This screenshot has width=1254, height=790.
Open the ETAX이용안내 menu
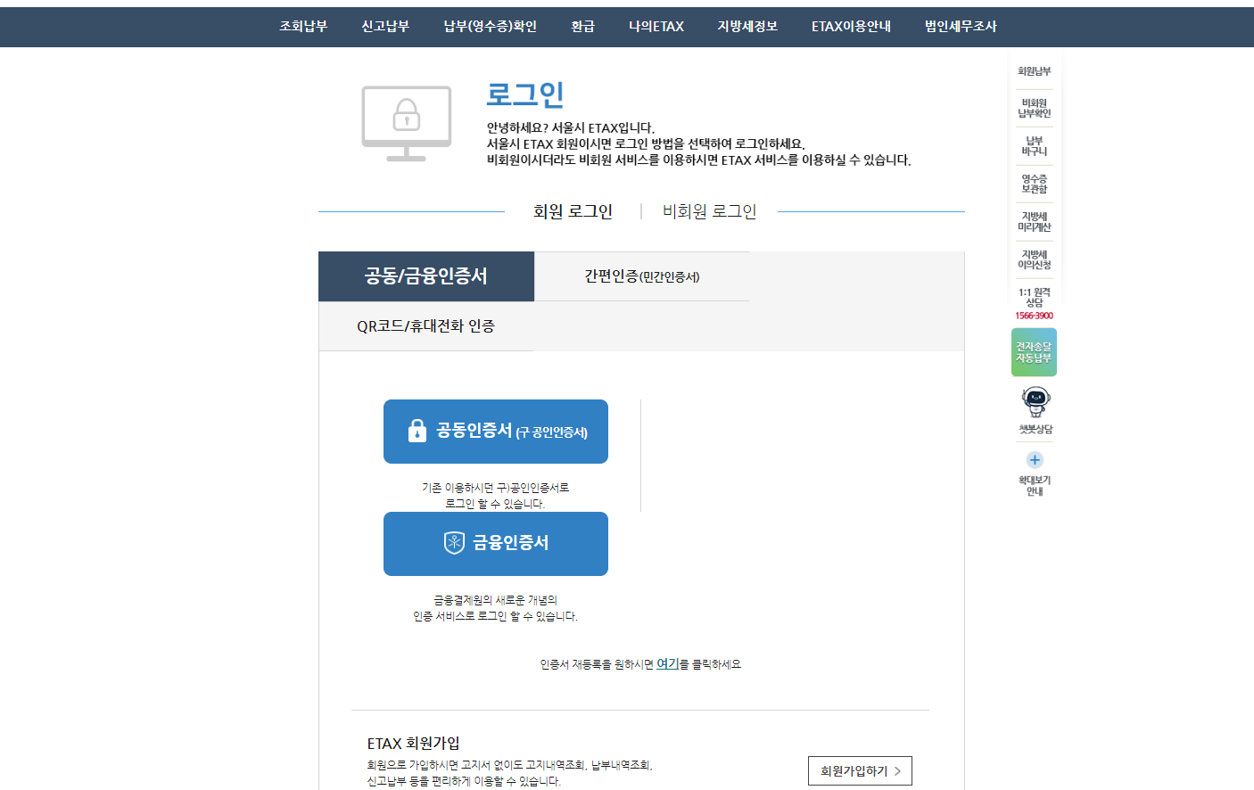click(x=851, y=27)
